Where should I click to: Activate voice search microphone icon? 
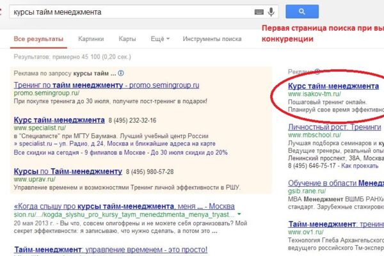tap(271, 12)
